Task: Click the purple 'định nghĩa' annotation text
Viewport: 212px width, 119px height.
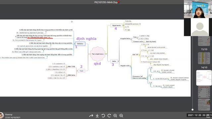Action: (x=86, y=39)
